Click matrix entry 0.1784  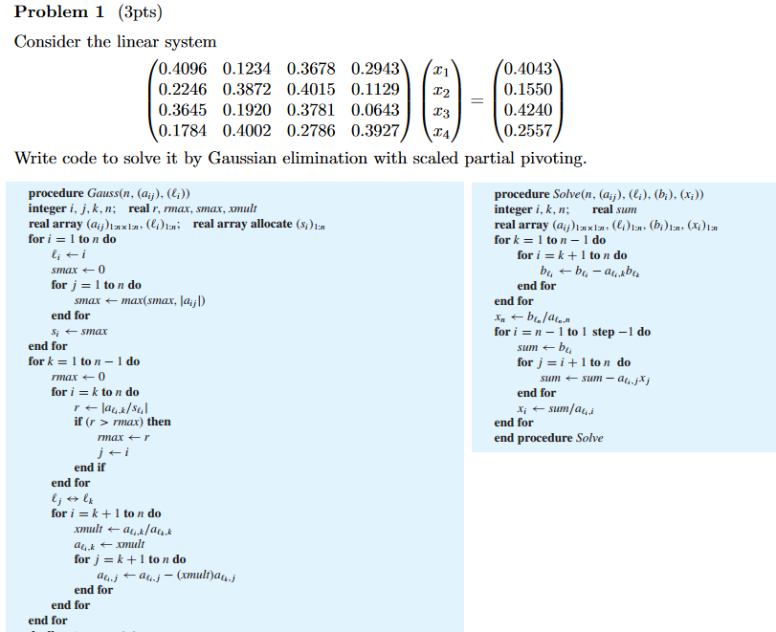(x=183, y=131)
